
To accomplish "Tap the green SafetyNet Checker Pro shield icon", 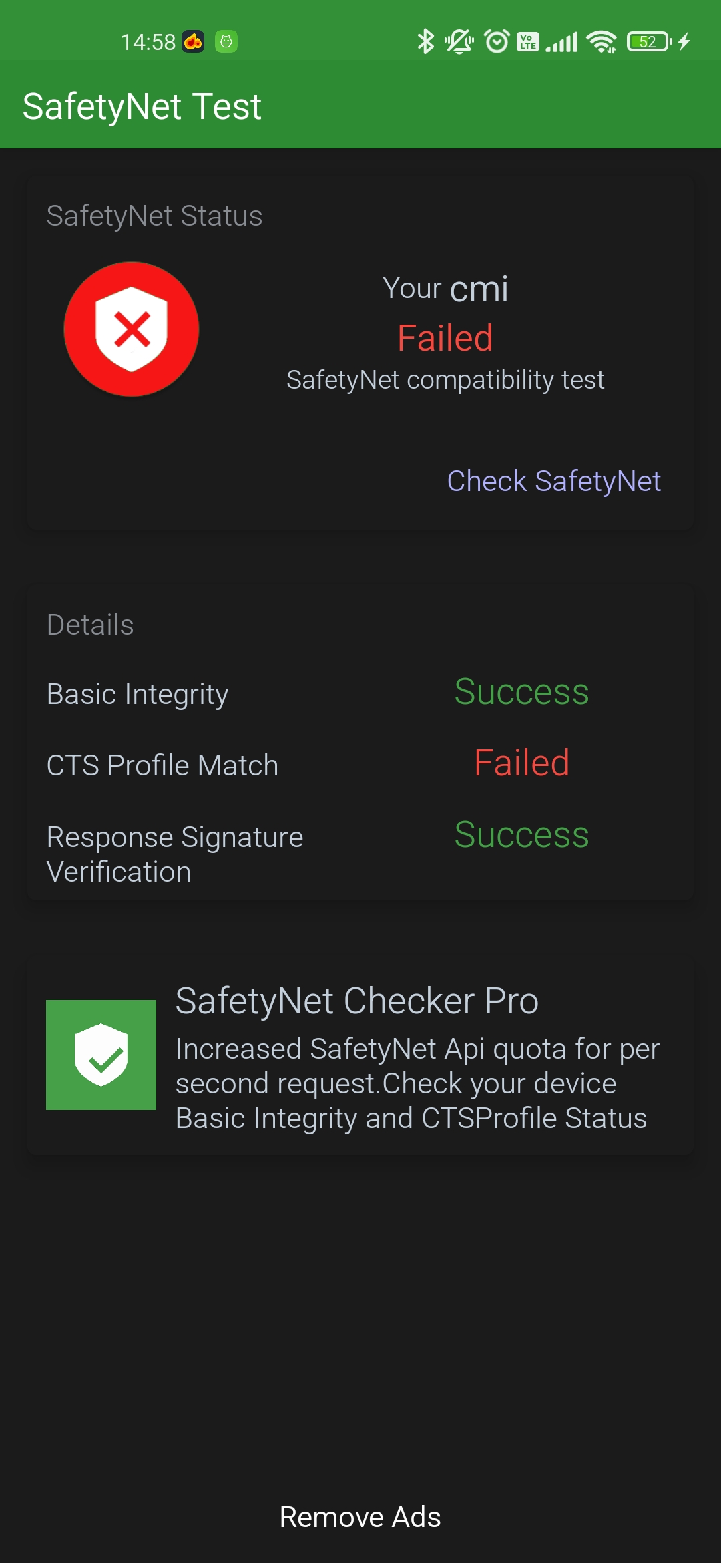I will [x=101, y=1055].
